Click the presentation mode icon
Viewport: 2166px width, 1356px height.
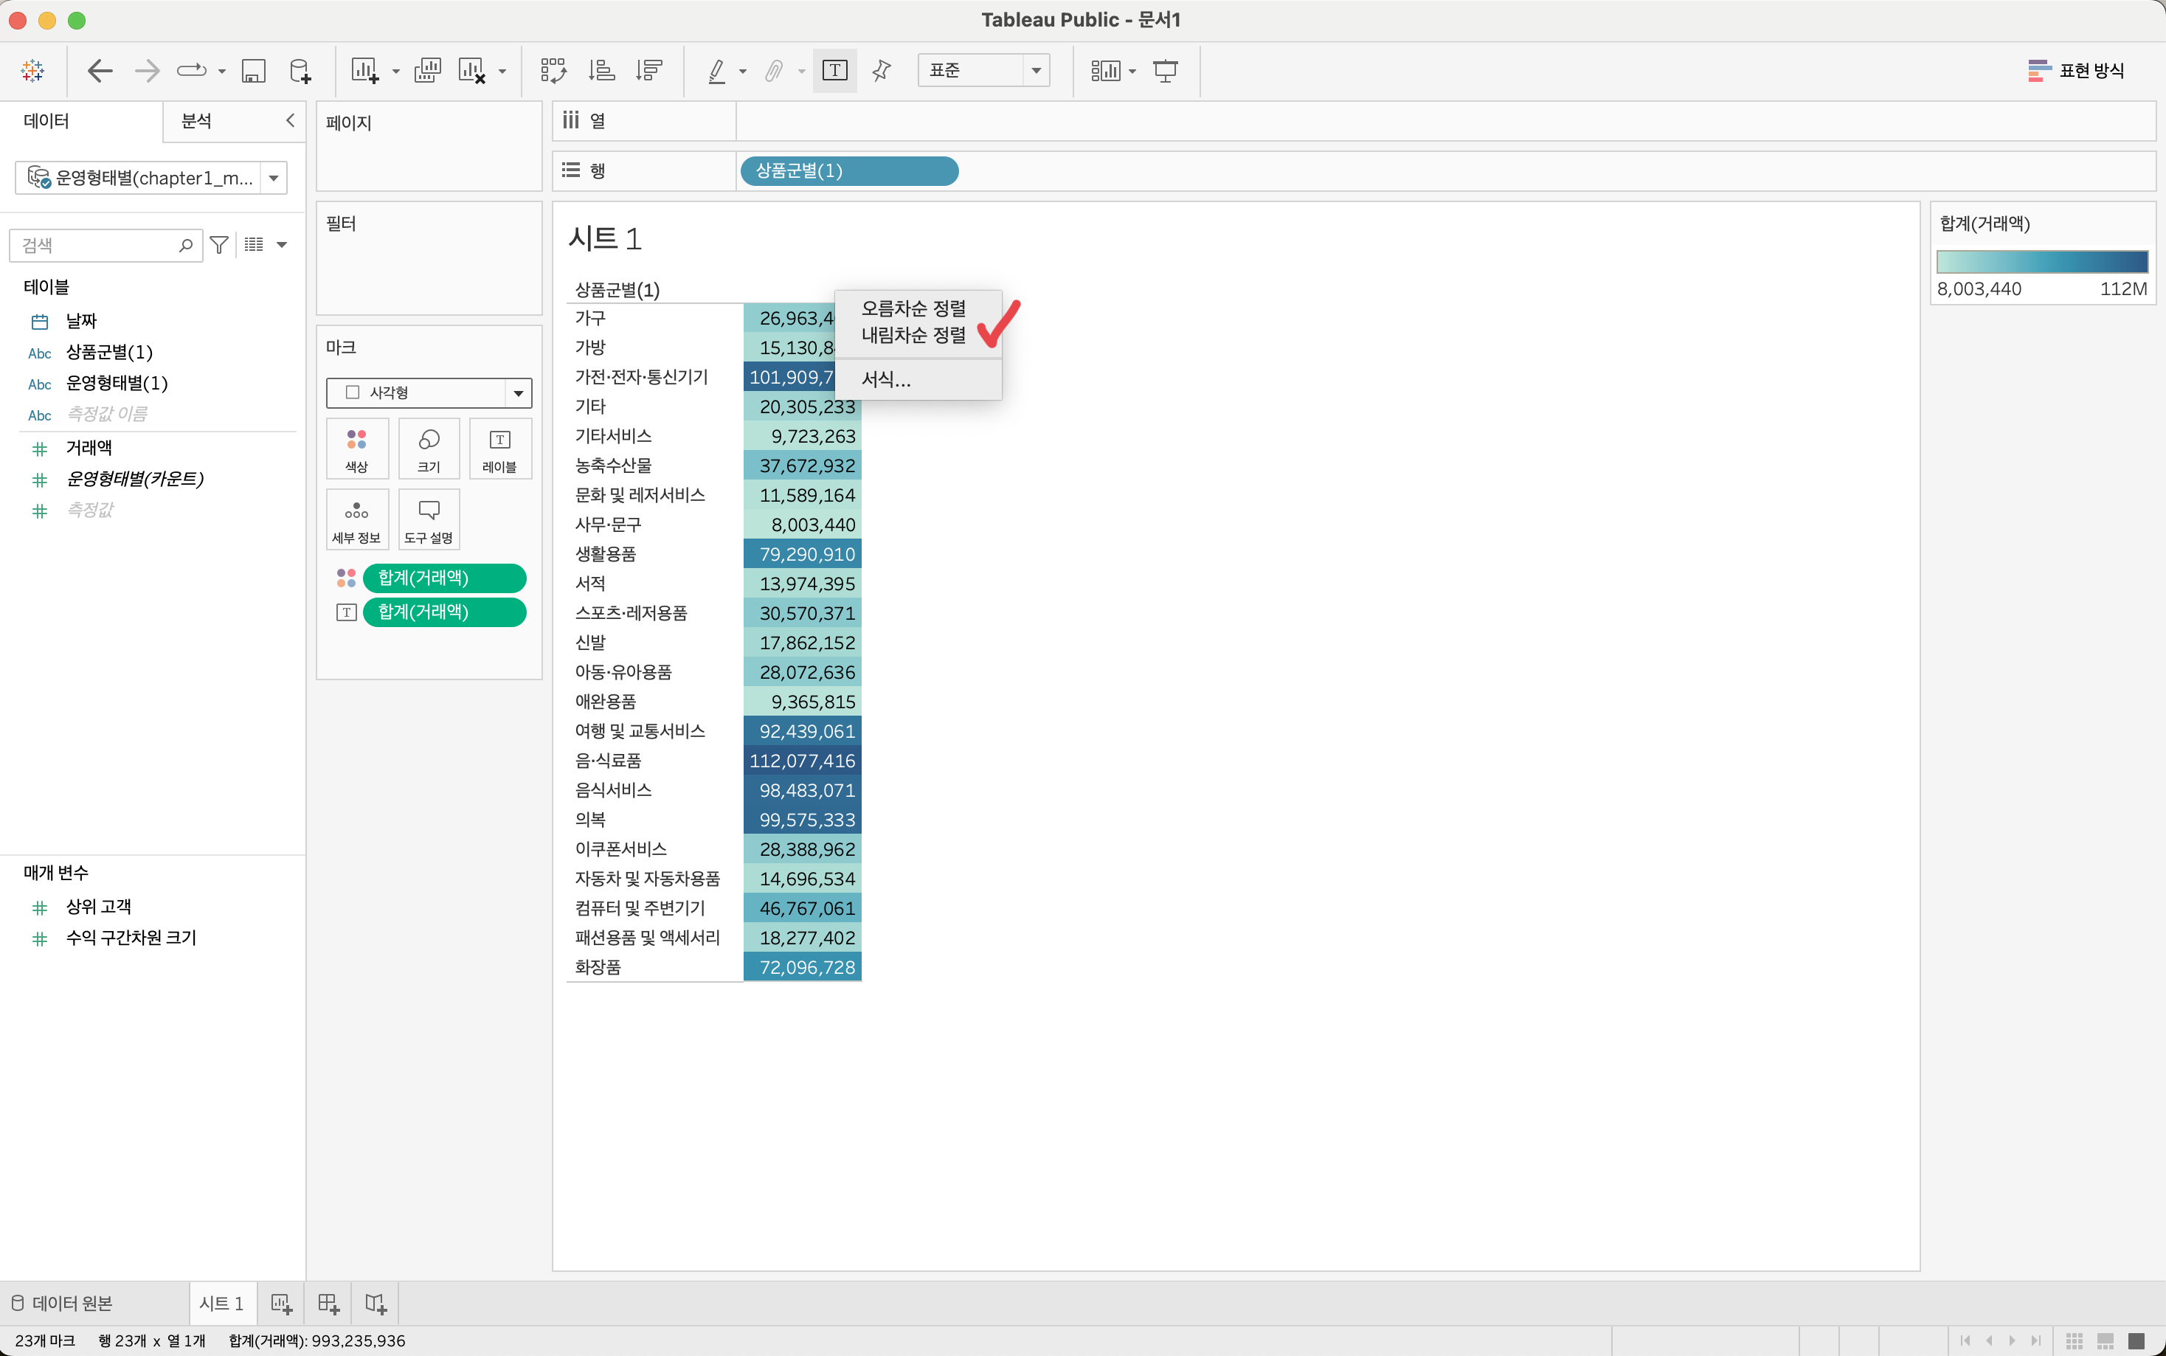point(1165,70)
